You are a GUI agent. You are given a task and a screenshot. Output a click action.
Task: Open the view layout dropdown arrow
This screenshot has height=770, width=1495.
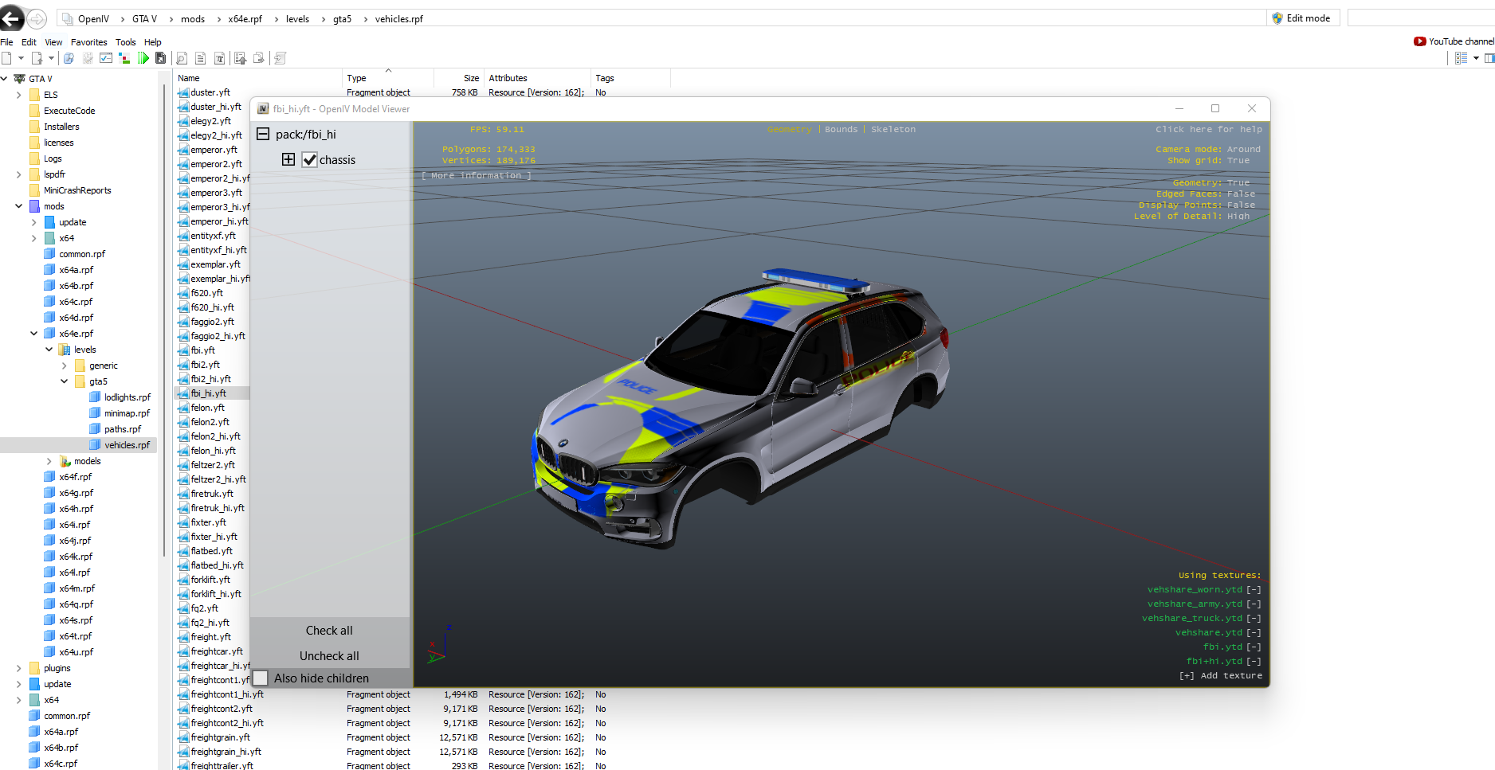pos(1476,58)
